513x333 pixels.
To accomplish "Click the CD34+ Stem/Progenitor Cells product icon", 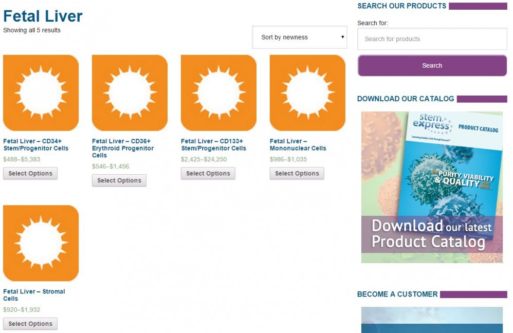I will (41, 93).
